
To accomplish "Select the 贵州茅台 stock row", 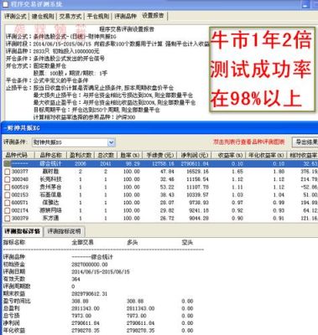I will pos(160,187).
